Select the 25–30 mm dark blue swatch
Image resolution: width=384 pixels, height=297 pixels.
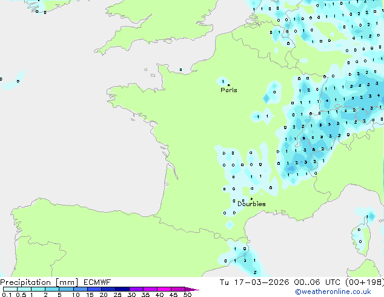pos(122,289)
